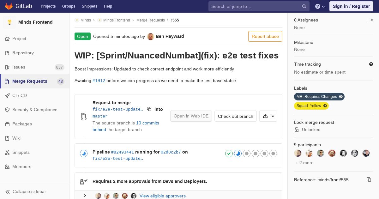Click the first participant avatar
379x199 pixels.
coord(298,153)
